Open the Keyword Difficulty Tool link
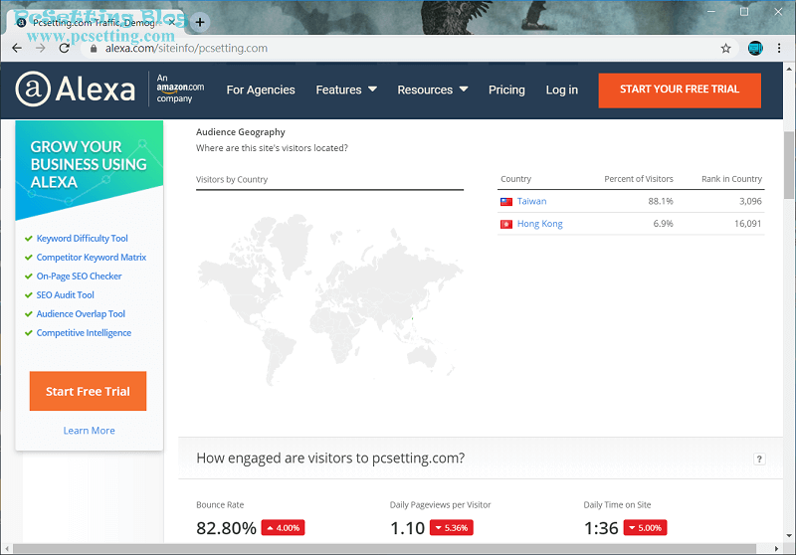Viewport: 796px width, 555px height. click(x=82, y=239)
